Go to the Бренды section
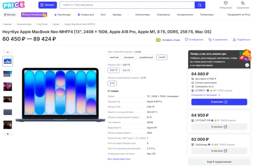The image size is (253, 167). click(117, 15)
